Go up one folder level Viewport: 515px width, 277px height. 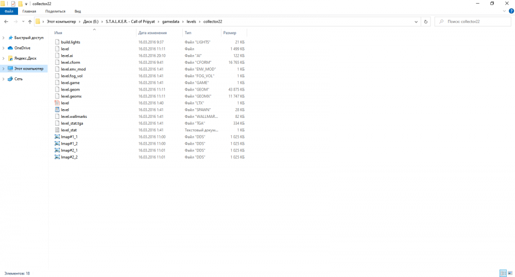click(30, 22)
